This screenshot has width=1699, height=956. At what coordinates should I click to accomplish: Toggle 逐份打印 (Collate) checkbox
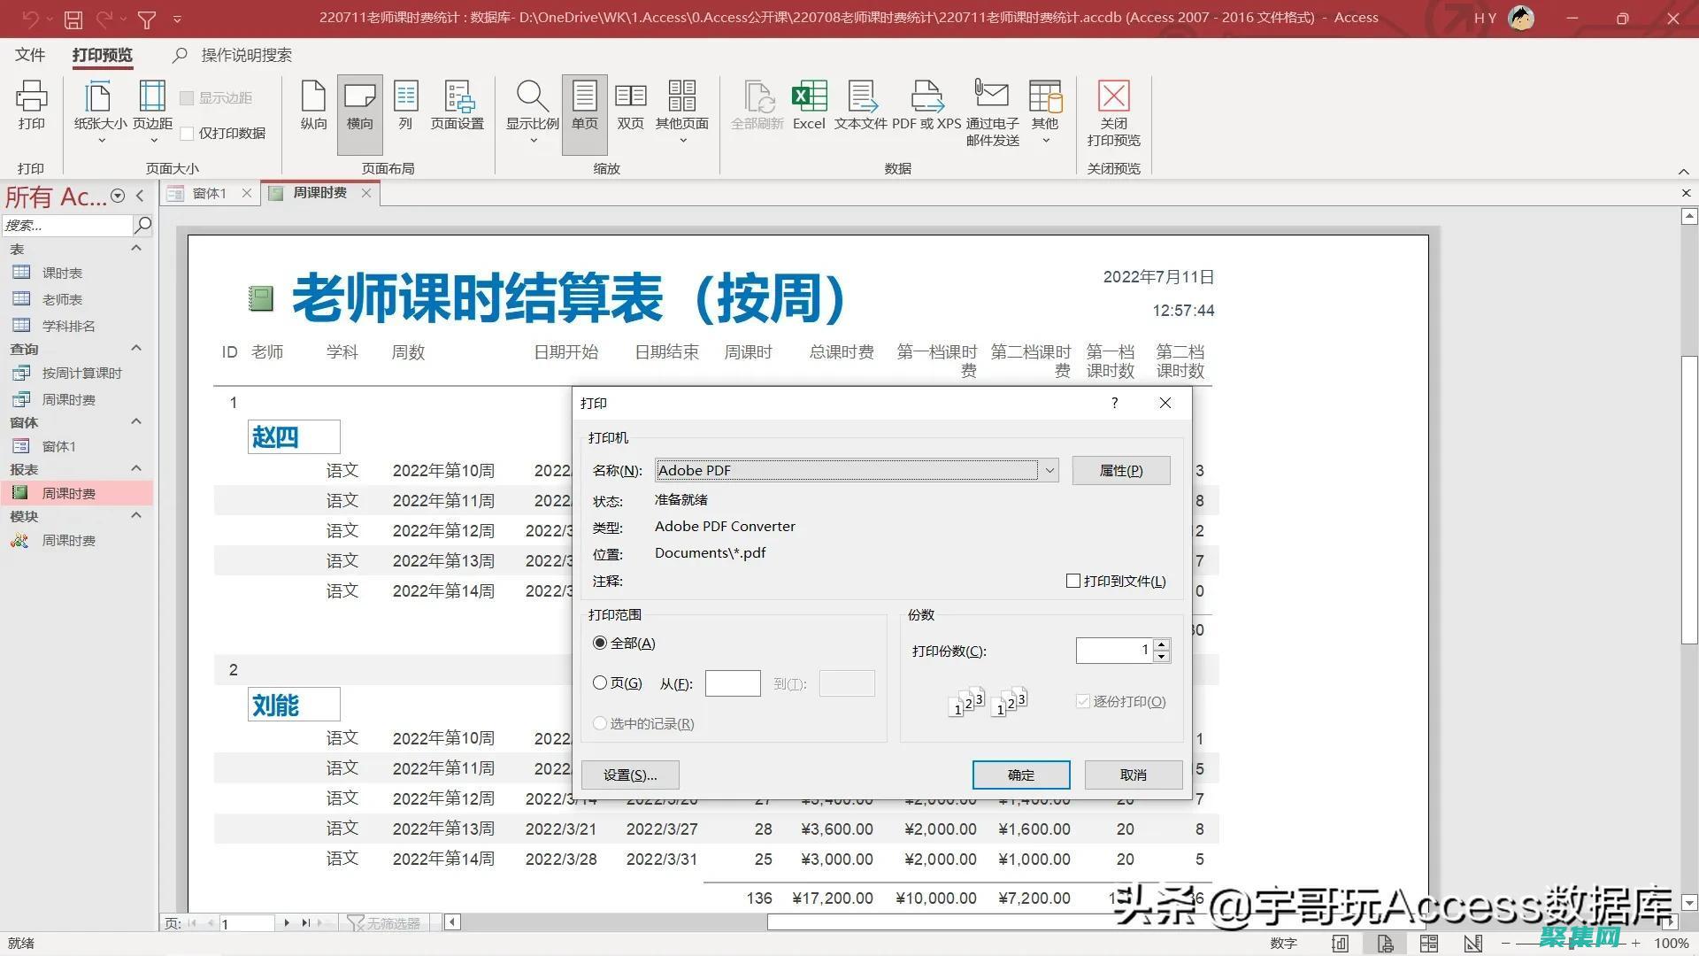pyautogui.click(x=1083, y=702)
